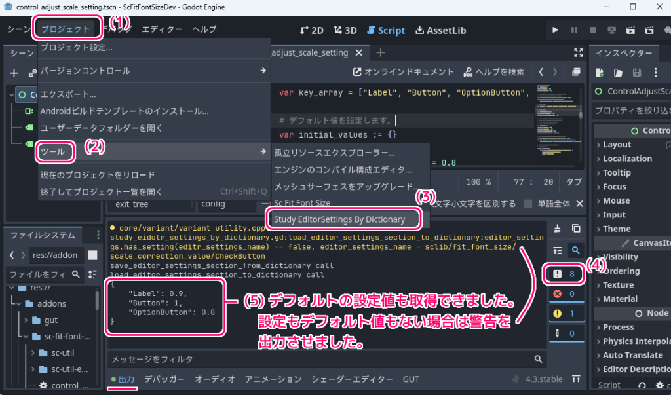This screenshot has width=671, height=395.
Task: Copy the output log text
Action: tap(577, 227)
